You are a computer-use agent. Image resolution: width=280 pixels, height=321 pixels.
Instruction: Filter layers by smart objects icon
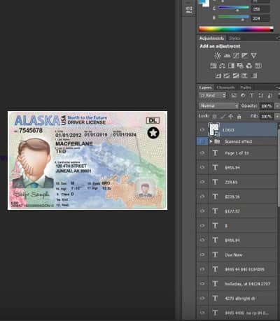click(x=270, y=95)
